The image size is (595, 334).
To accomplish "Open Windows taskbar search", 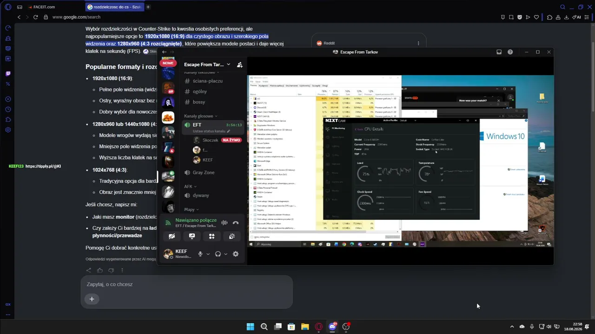I will 264,327.
